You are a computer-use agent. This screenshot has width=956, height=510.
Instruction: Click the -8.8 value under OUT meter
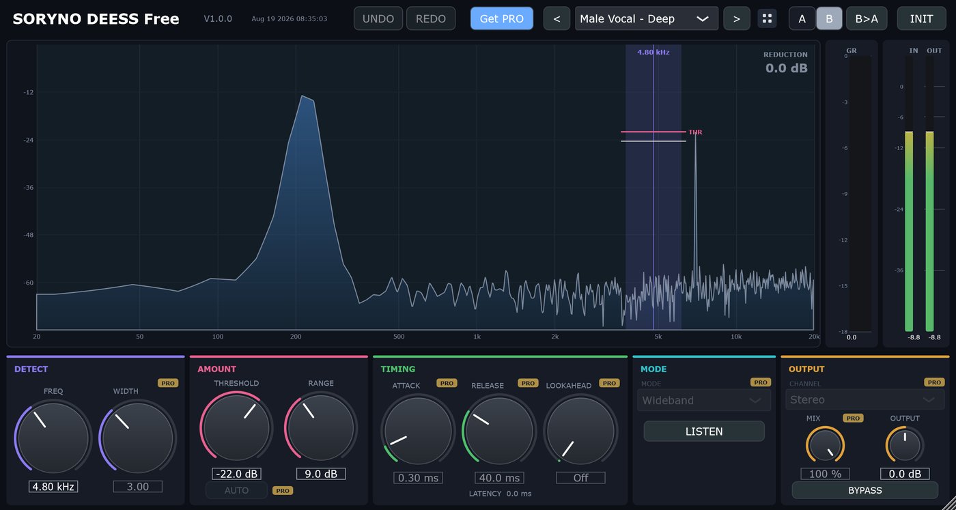934,337
